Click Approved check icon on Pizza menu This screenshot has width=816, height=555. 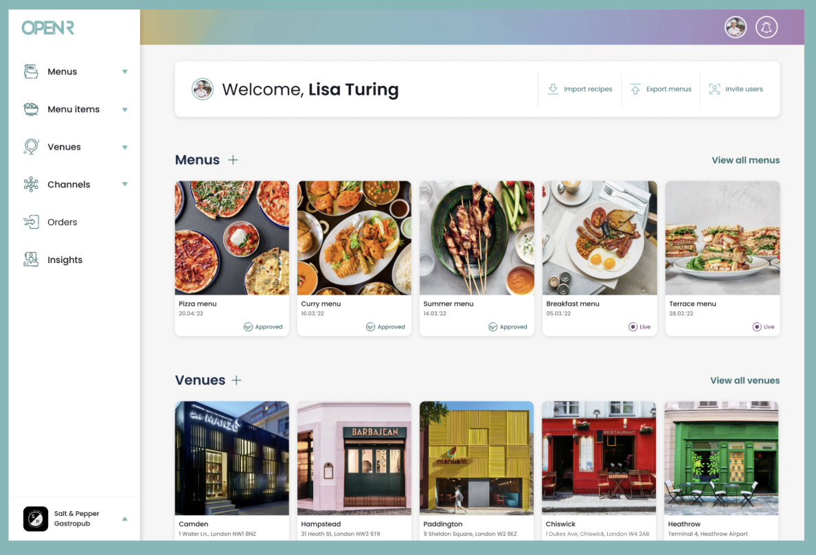pos(248,327)
